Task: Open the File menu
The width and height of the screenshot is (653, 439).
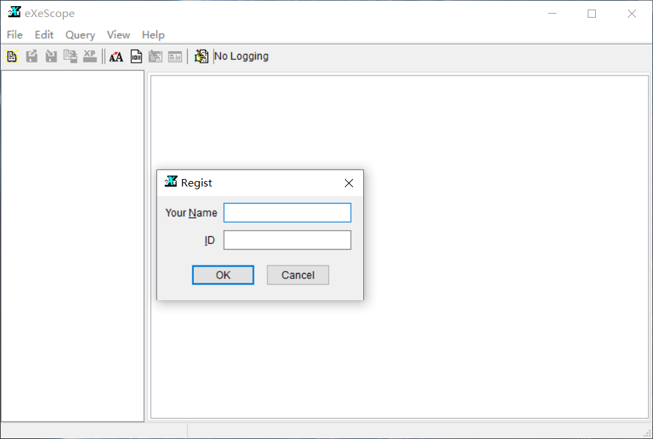Action: 14,35
